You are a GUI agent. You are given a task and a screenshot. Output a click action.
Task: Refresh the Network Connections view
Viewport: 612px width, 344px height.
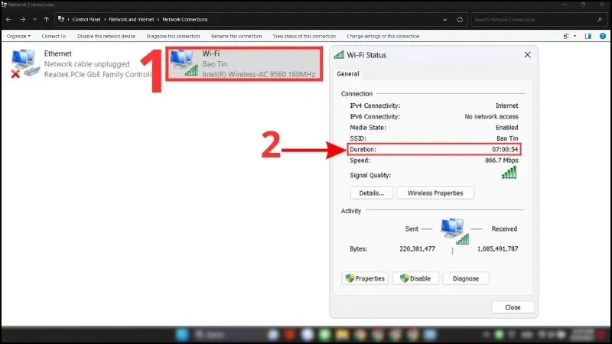coord(460,20)
